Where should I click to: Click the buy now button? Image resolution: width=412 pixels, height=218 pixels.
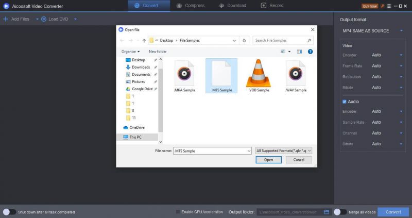point(370,6)
